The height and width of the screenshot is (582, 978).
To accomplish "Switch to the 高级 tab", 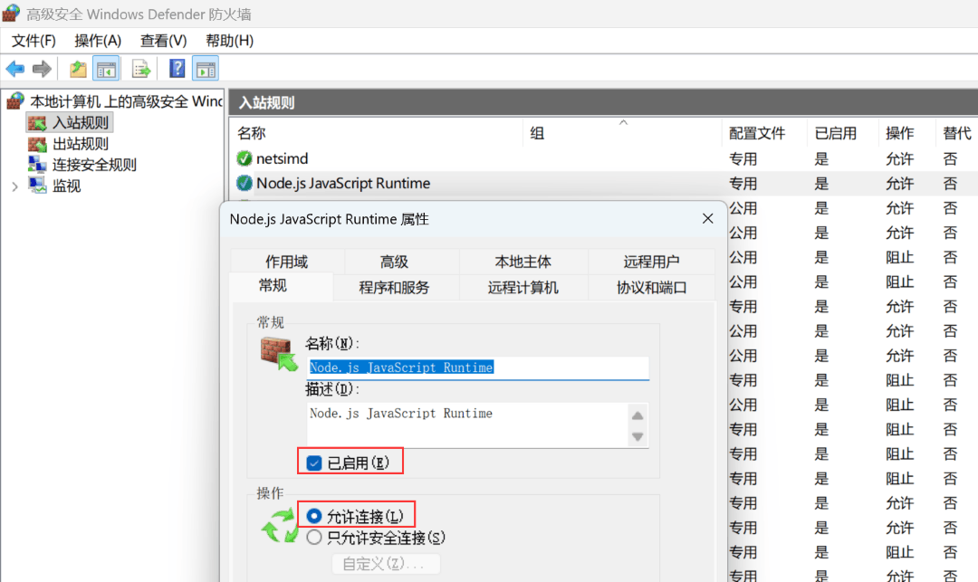I will coord(394,262).
